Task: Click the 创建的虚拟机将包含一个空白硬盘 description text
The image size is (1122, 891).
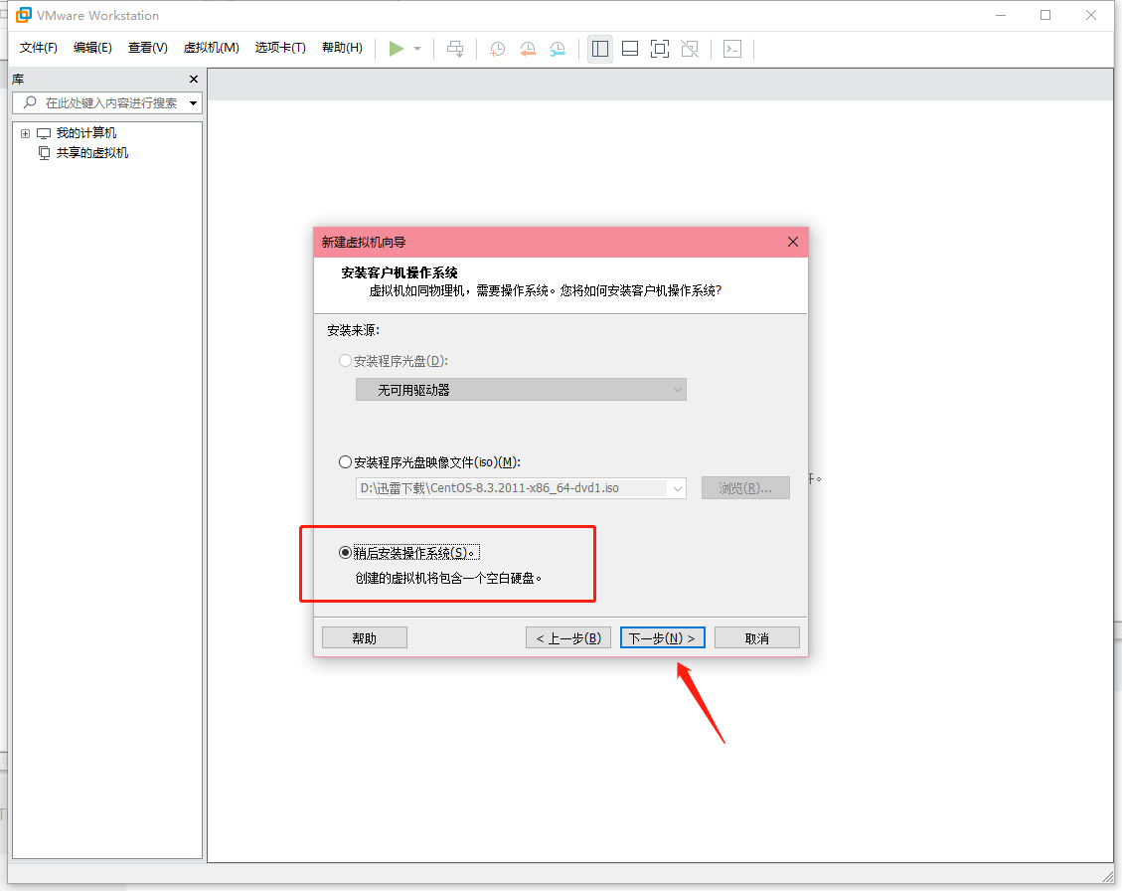Action: (x=448, y=578)
